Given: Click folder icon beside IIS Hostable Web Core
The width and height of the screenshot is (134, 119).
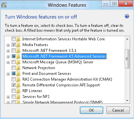Looking at the screenshot, I should 18,39.
